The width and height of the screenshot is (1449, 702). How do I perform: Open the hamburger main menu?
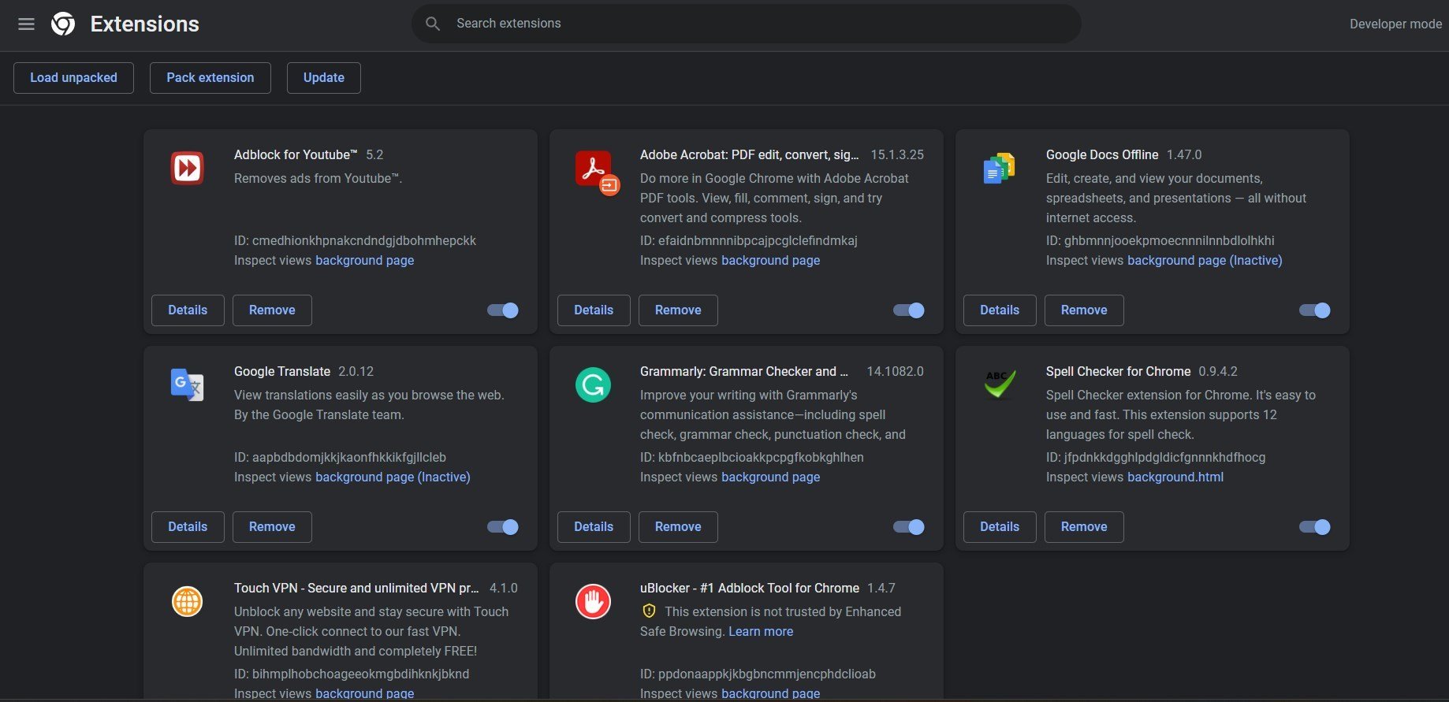click(x=26, y=24)
